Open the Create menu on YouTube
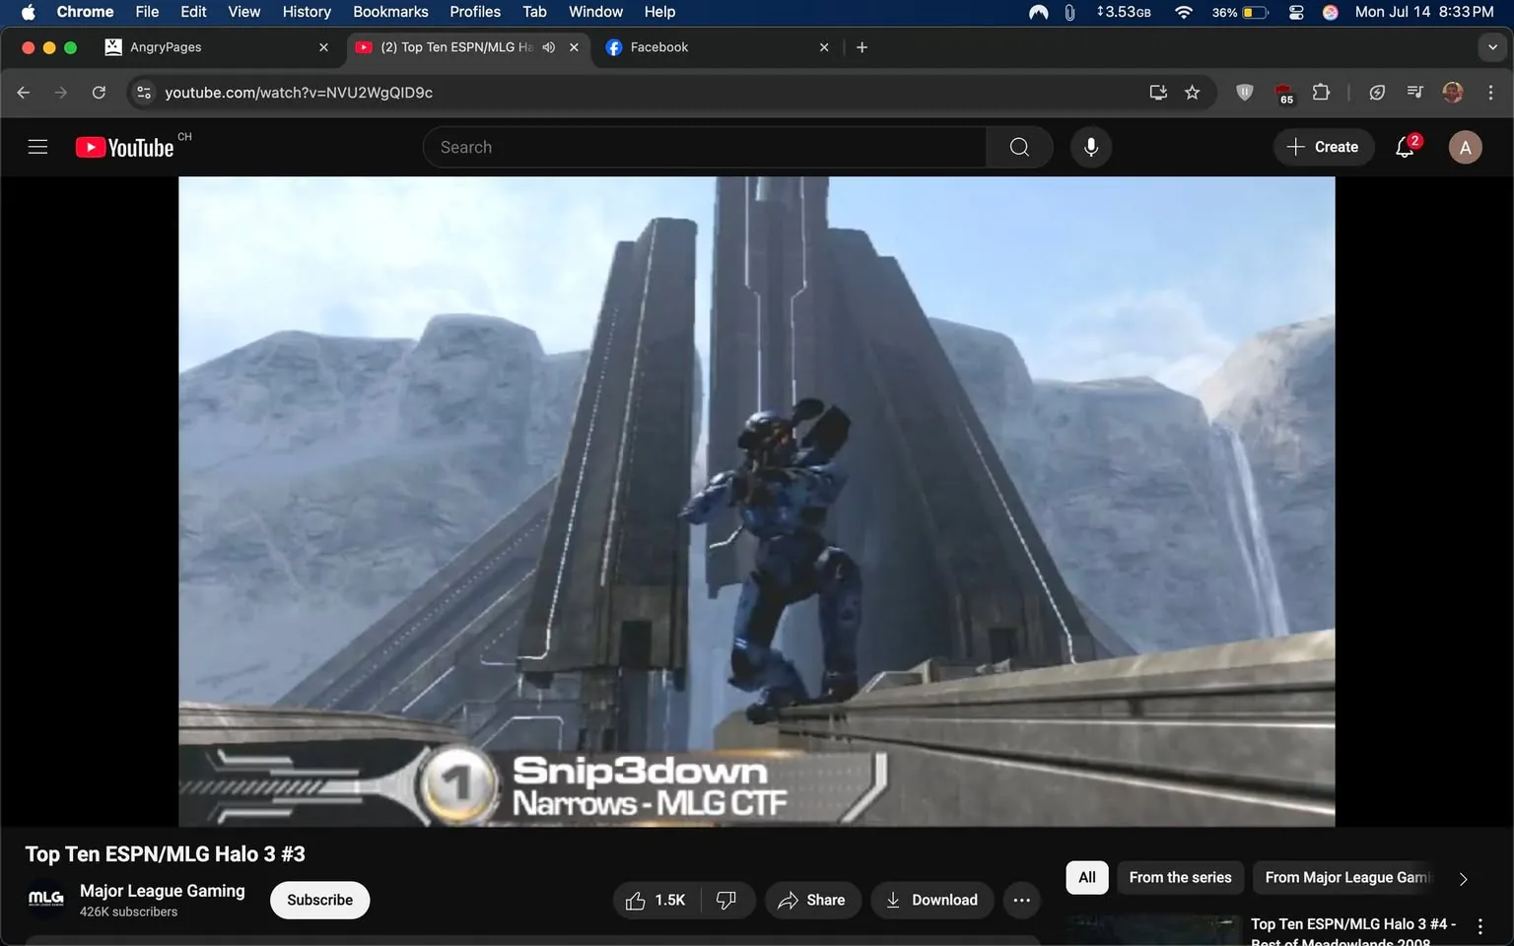 (1323, 146)
